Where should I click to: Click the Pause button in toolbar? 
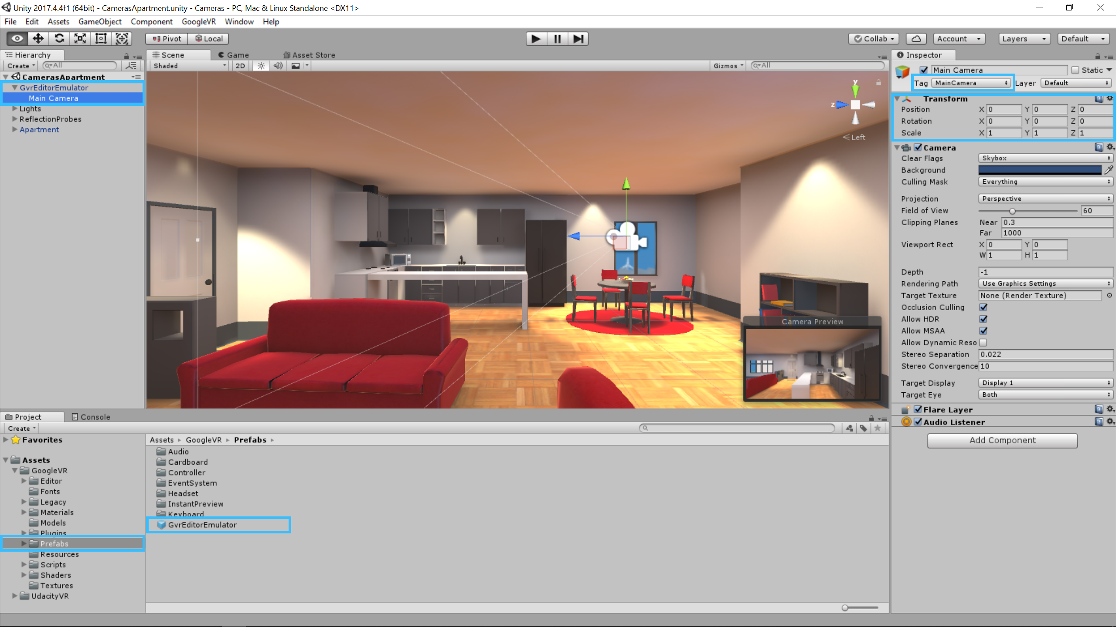557,38
